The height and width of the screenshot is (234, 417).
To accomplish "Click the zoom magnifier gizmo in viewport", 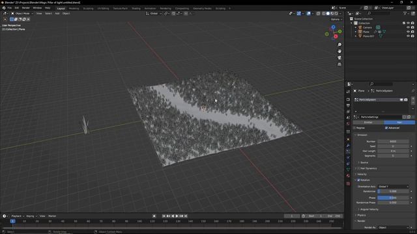I will pyautogui.click(x=339, y=45).
